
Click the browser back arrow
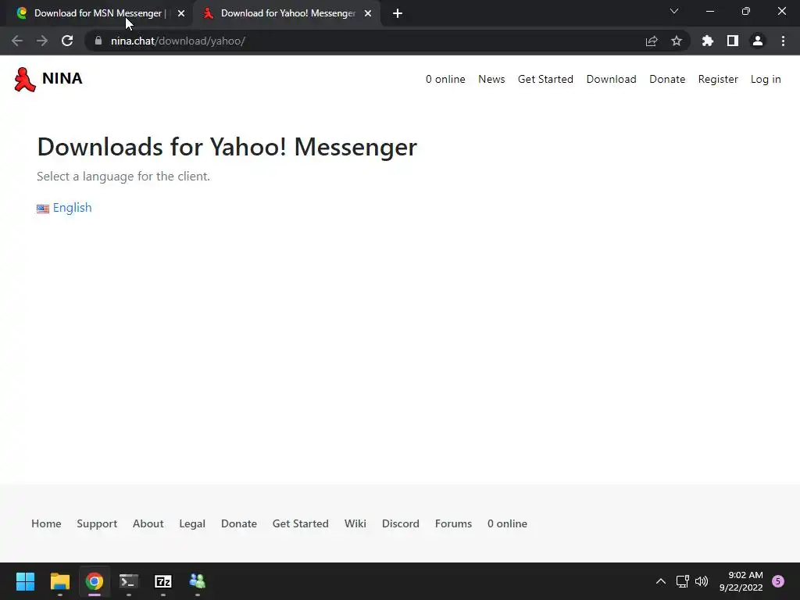coord(17,41)
